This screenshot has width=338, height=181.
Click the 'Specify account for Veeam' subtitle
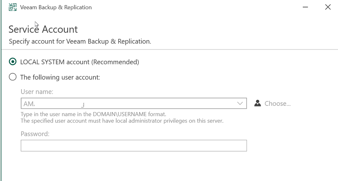[80, 41]
